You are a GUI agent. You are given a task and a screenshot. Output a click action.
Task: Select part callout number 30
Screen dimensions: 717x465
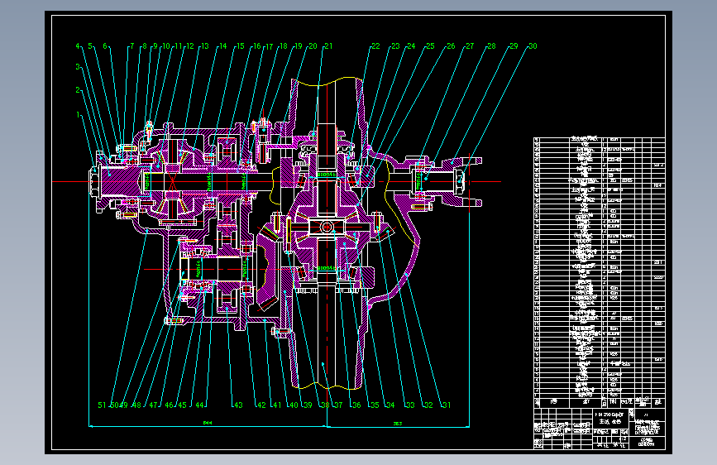(533, 46)
